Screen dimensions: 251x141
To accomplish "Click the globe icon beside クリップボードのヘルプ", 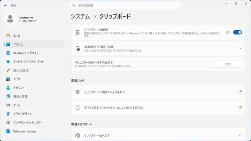I will [x=77, y=135].
